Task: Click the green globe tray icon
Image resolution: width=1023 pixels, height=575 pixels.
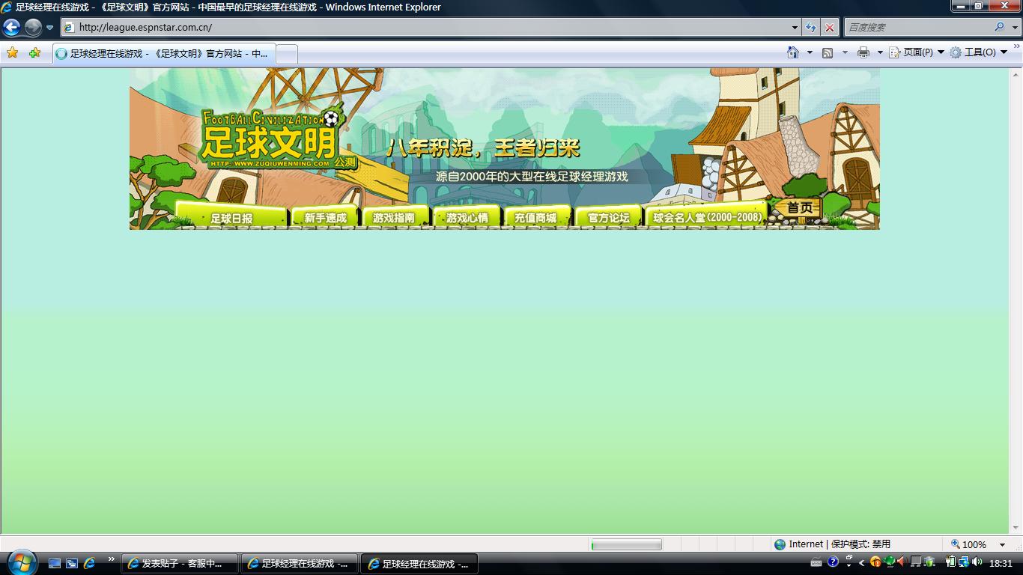Action: (889, 562)
